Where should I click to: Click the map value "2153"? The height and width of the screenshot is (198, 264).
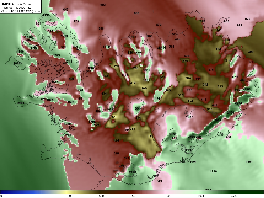173,134
